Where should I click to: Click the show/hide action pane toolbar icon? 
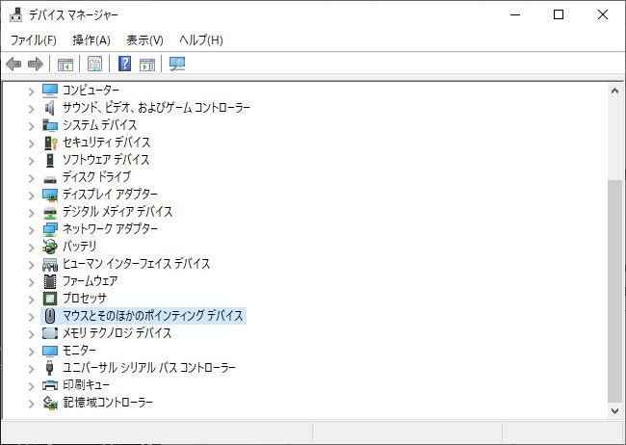click(x=147, y=64)
